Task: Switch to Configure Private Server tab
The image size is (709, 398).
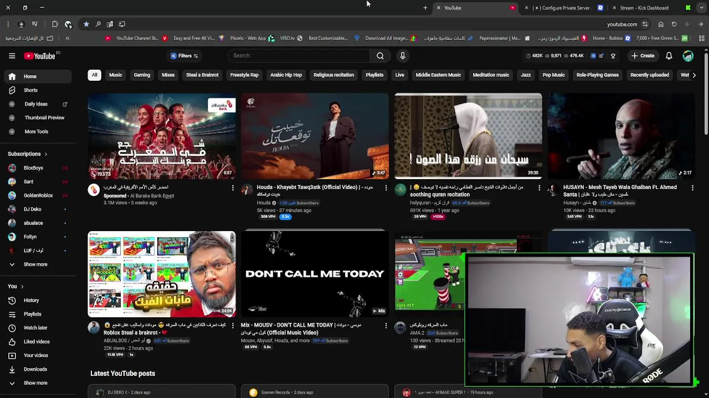Action: tap(564, 8)
